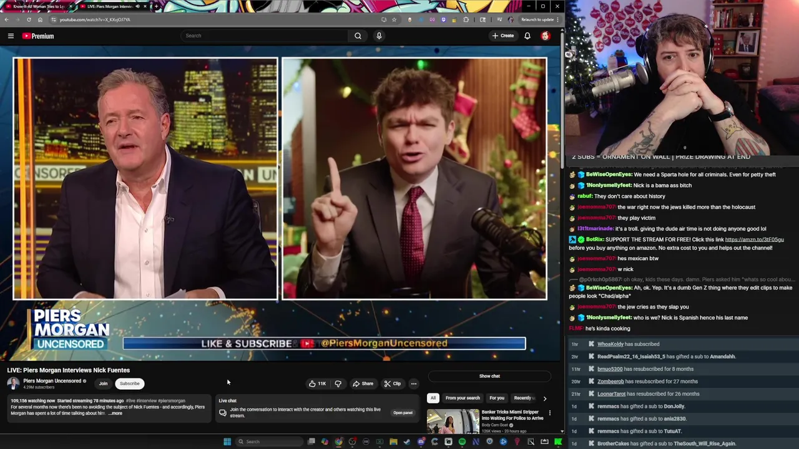Reload the page in the browser
The width and height of the screenshot is (799, 449).
29,19
